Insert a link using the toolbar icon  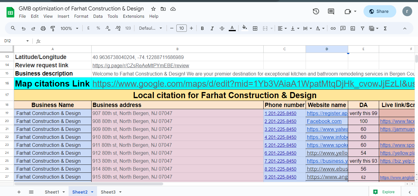coord(333,28)
